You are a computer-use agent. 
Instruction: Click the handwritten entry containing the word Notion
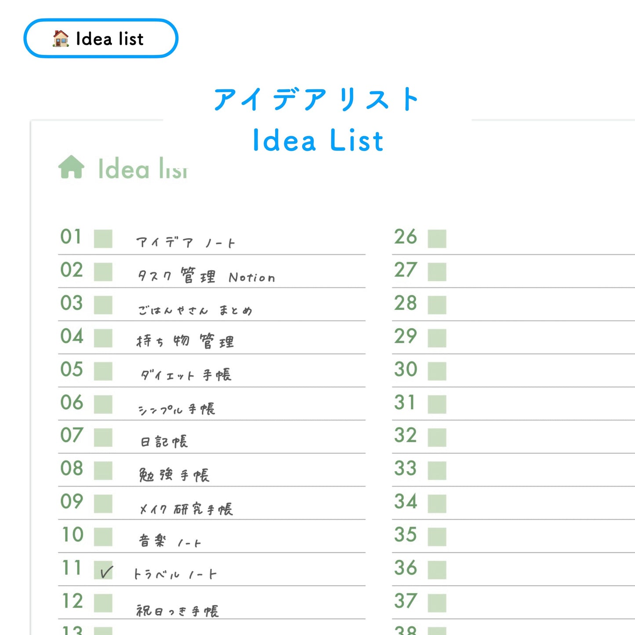[207, 276]
